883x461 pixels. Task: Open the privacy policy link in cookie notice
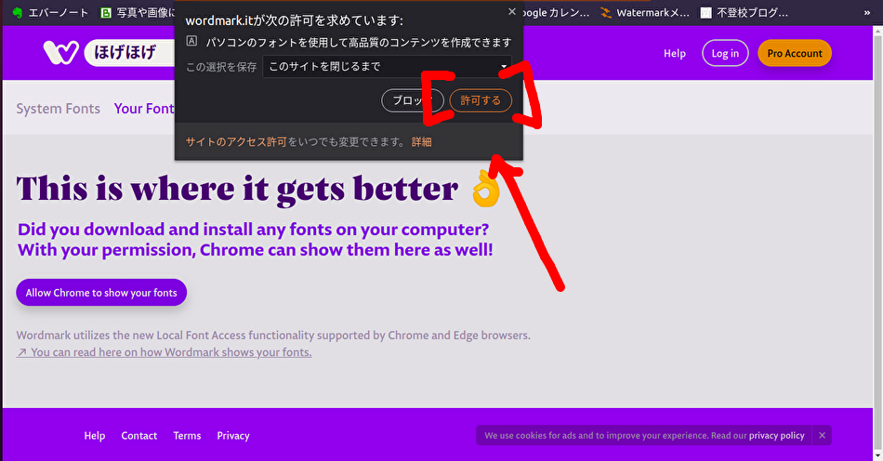(776, 436)
